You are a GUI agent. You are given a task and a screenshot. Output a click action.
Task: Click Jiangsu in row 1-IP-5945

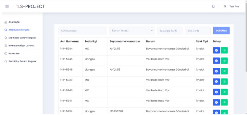pos(90,59)
